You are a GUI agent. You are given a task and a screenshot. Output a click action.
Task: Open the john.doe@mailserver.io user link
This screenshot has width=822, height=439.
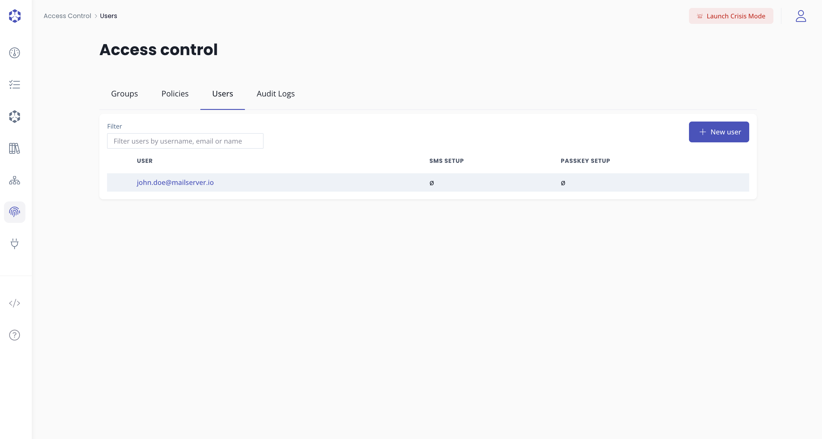tap(175, 182)
